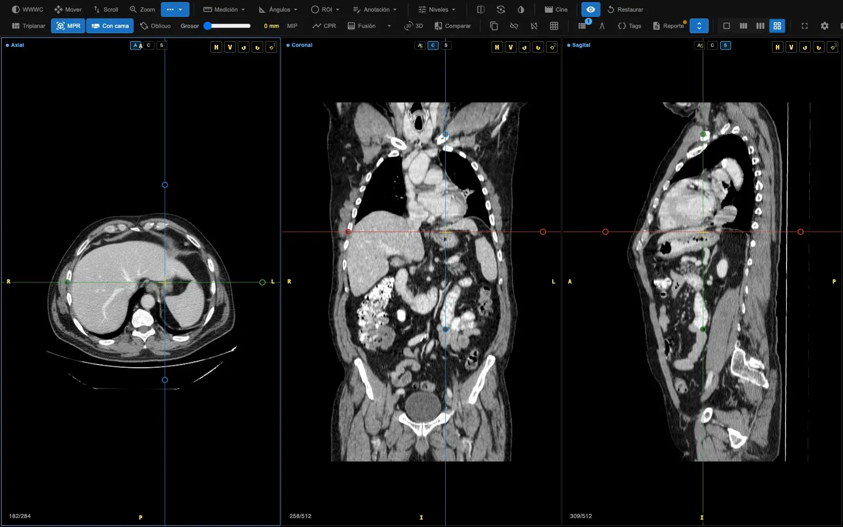Switch Sagital viewport to C orientation
The height and width of the screenshot is (527, 843).
(x=712, y=45)
